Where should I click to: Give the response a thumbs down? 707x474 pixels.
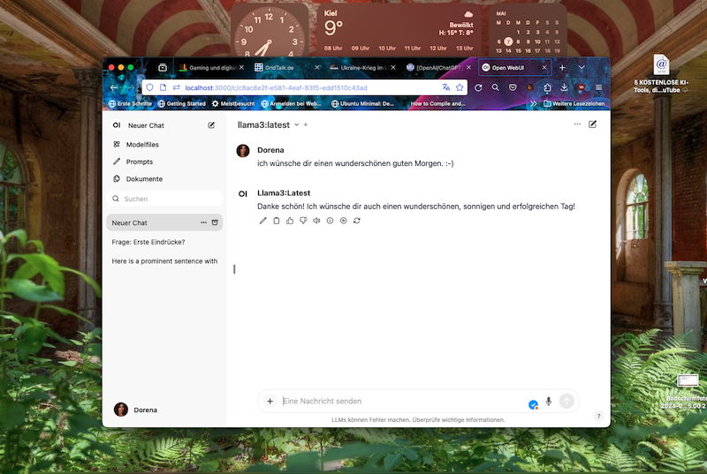coord(302,221)
